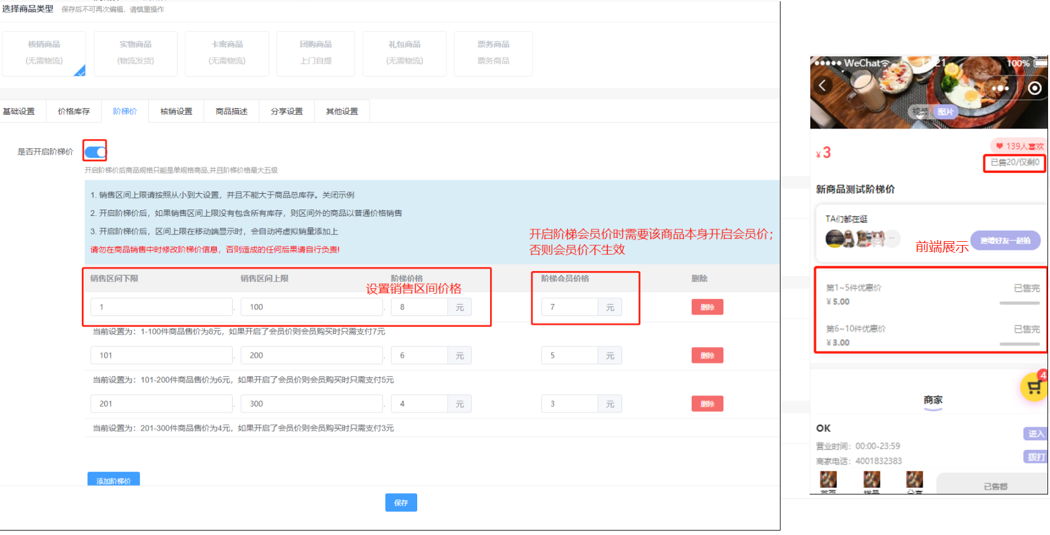Click 添加阶梯价 to add a tier
Image resolution: width=1050 pixels, height=535 pixels.
click(x=113, y=480)
